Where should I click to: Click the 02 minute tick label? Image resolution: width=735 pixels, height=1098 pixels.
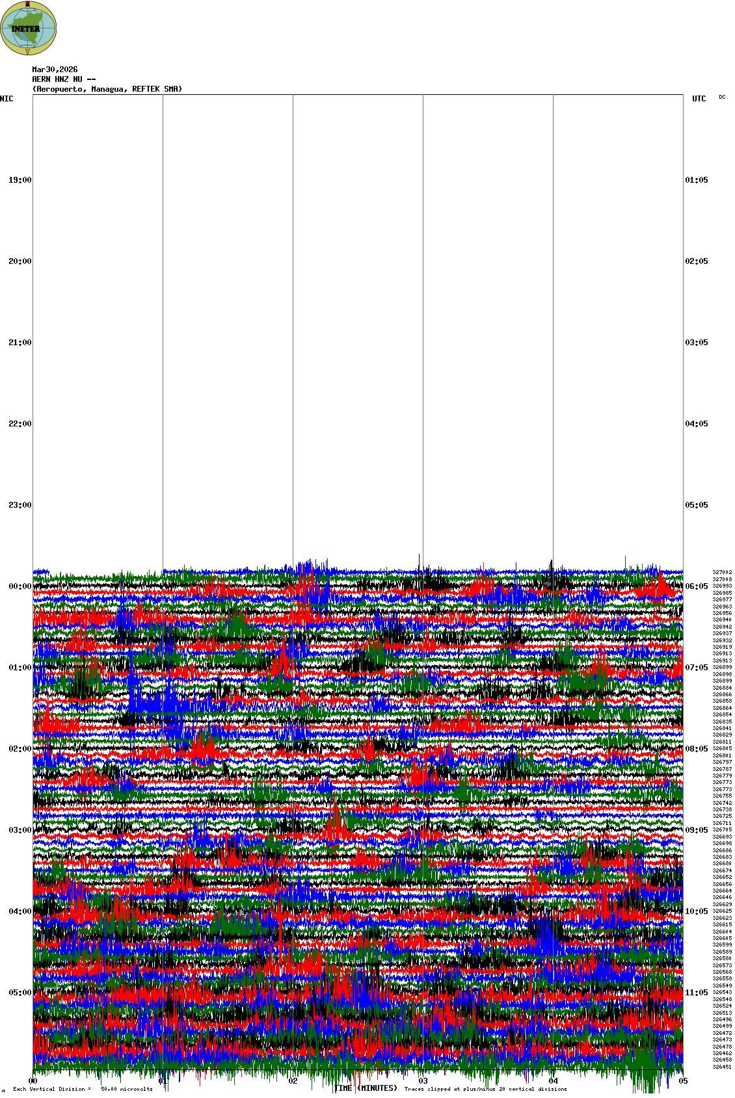point(293,1081)
